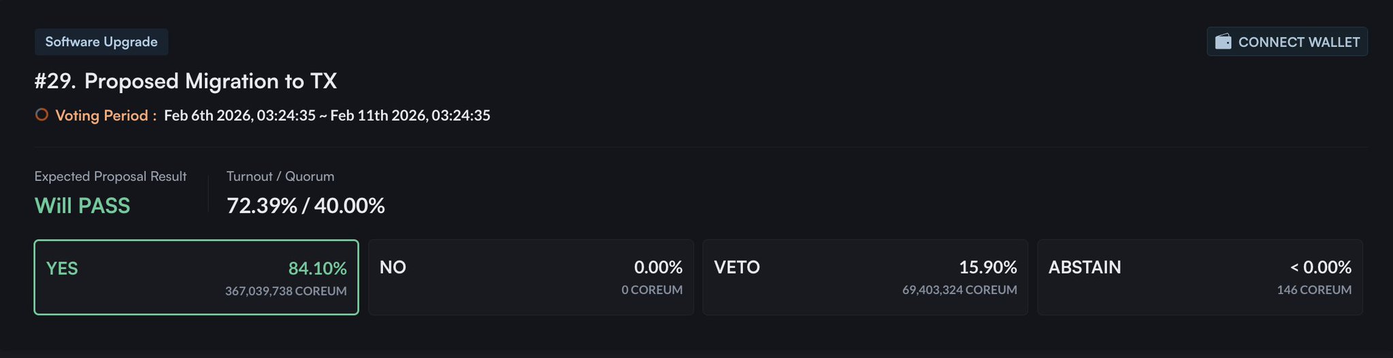Click the orange voting period status circle
Image resolution: width=1393 pixels, height=358 pixels.
42,115
